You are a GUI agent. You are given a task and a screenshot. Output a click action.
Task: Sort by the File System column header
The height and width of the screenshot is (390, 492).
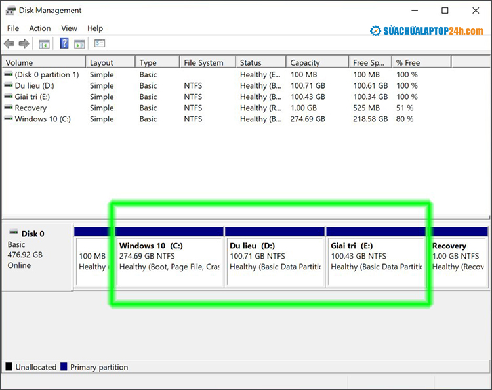click(208, 62)
